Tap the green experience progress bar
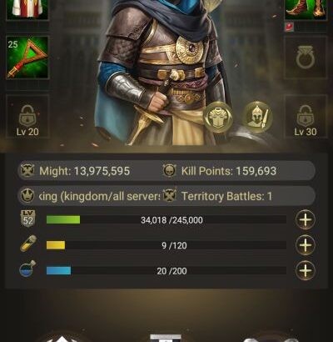 click(166, 220)
